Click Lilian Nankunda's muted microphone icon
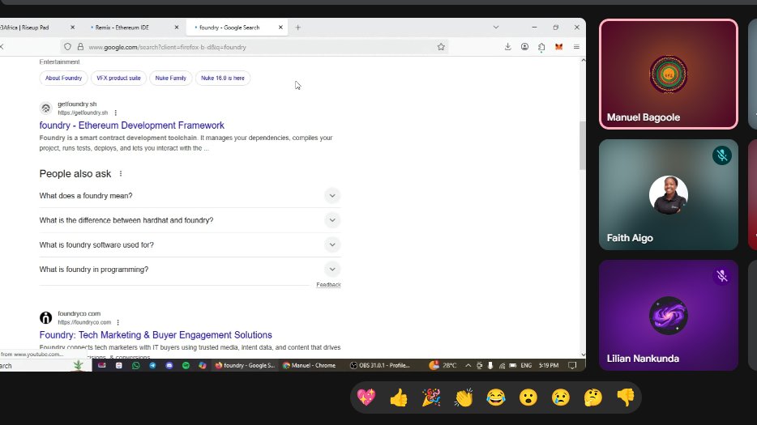Viewport: 757px width, 425px height. point(722,276)
